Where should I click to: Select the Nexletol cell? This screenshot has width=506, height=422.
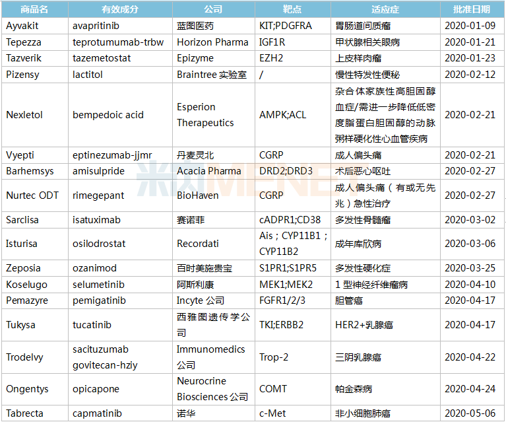(x=35, y=115)
